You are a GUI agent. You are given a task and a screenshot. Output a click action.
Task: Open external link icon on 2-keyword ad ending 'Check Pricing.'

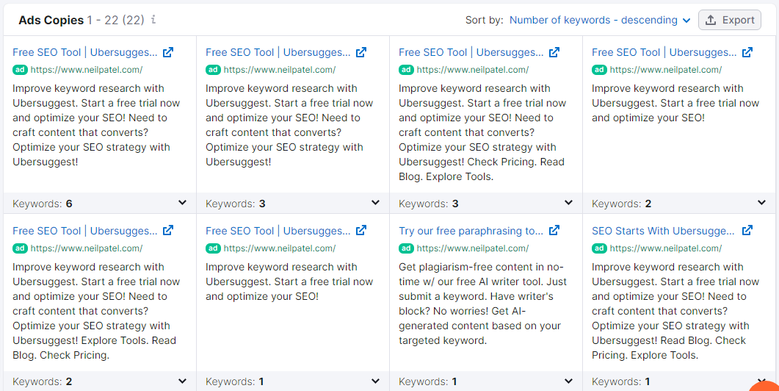pyautogui.click(x=168, y=230)
